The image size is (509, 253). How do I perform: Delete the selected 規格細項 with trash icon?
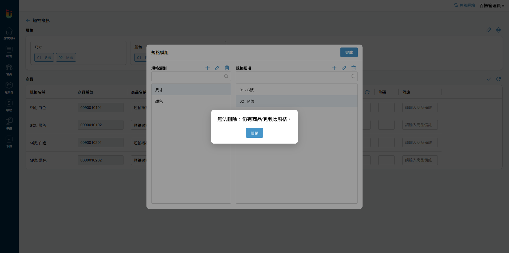point(353,68)
